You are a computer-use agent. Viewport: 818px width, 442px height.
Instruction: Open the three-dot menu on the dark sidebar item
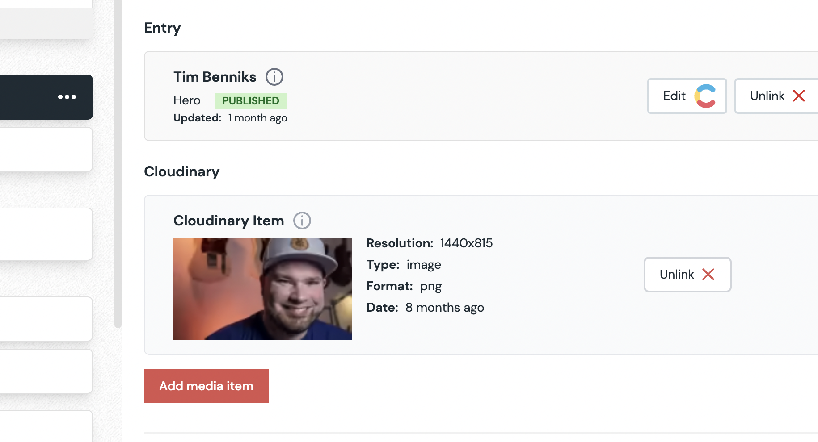pyautogui.click(x=67, y=97)
